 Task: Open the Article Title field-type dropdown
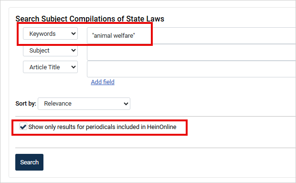(x=50, y=67)
